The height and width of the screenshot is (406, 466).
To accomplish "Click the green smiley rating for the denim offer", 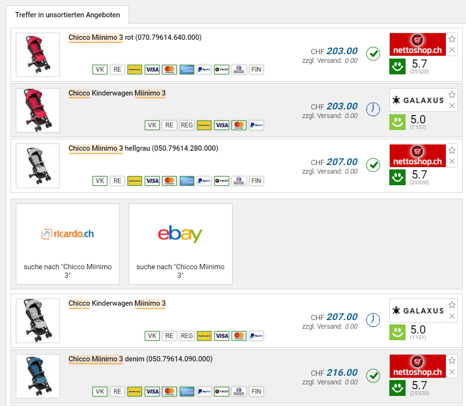I will pos(396,388).
